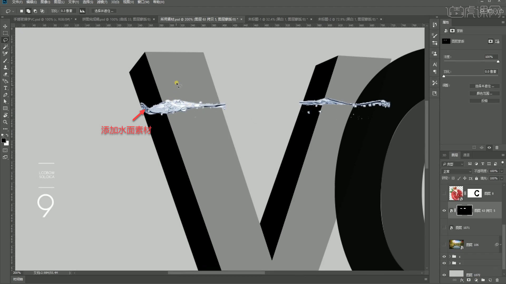Switch to 通道 channels tab
This screenshot has width=506, height=284.
(x=466, y=155)
